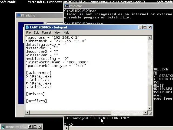Image resolution: width=173 pixels, height=130 pixels.
Task: Click the ipxnetworkframetype line
Action: [x=56, y=66]
